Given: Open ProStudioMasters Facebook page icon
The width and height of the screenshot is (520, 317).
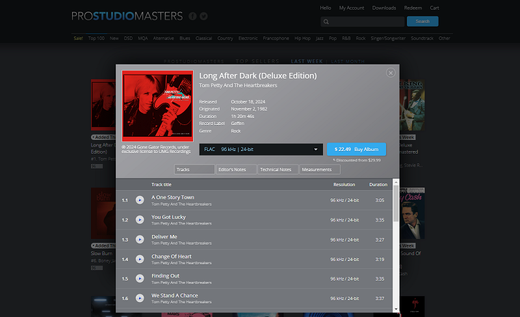Looking at the screenshot, I should click(x=192, y=16).
